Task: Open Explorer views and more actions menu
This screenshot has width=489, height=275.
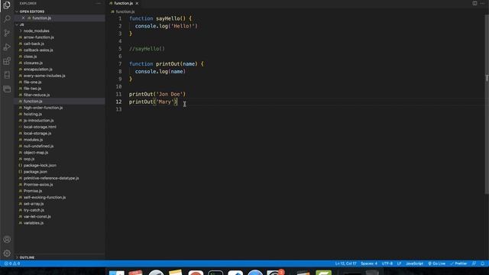Action: (x=99, y=3)
